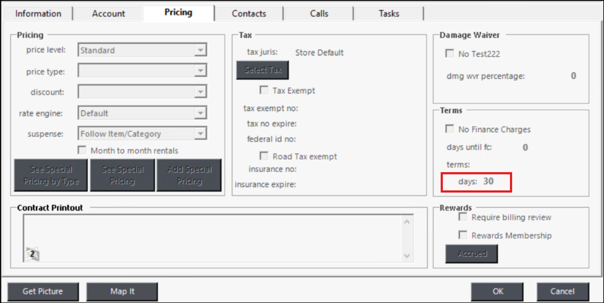Enable the Tax Exempt checkbox
604x303 pixels.
pyautogui.click(x=264, y=90)
